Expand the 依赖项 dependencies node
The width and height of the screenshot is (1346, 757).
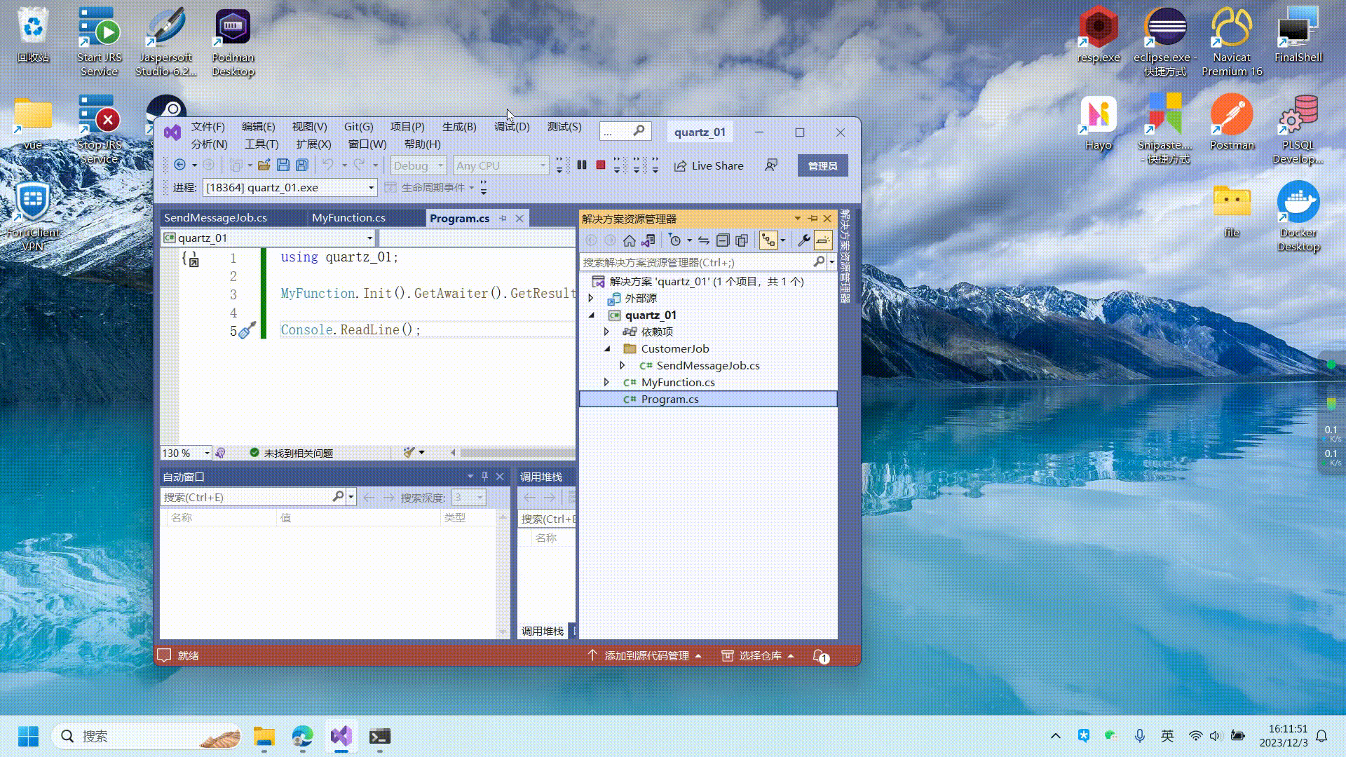tap(607, 332)
